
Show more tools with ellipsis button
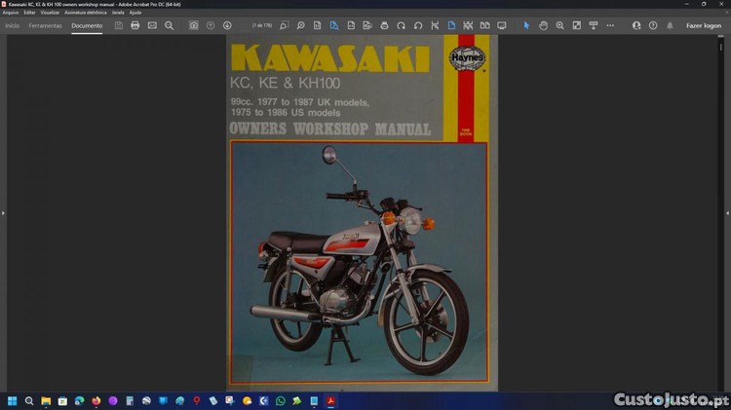[x=610, y=25]
